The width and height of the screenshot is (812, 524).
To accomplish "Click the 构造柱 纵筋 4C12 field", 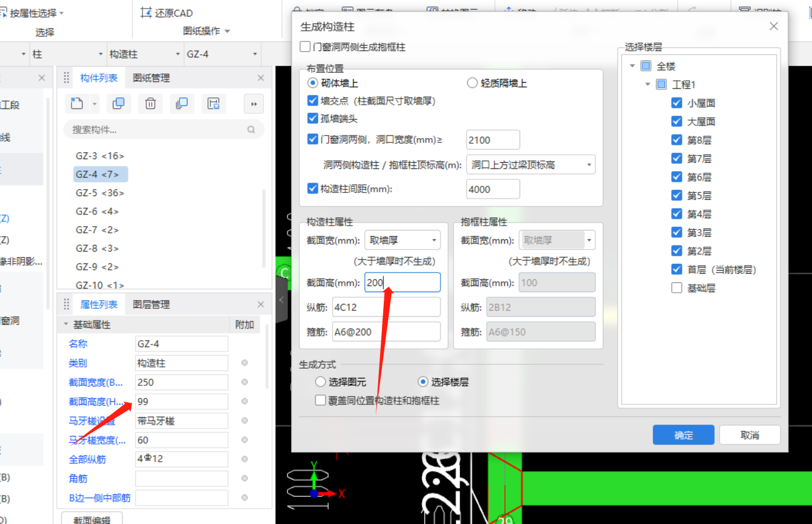I will coord(386,307).
